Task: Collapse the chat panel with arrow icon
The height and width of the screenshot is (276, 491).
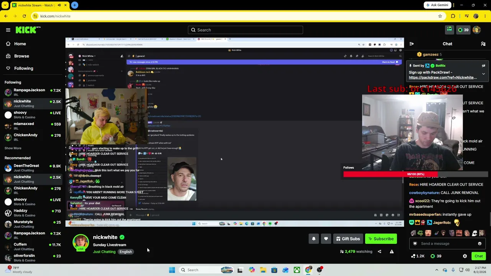Action: tap(411, 44)
